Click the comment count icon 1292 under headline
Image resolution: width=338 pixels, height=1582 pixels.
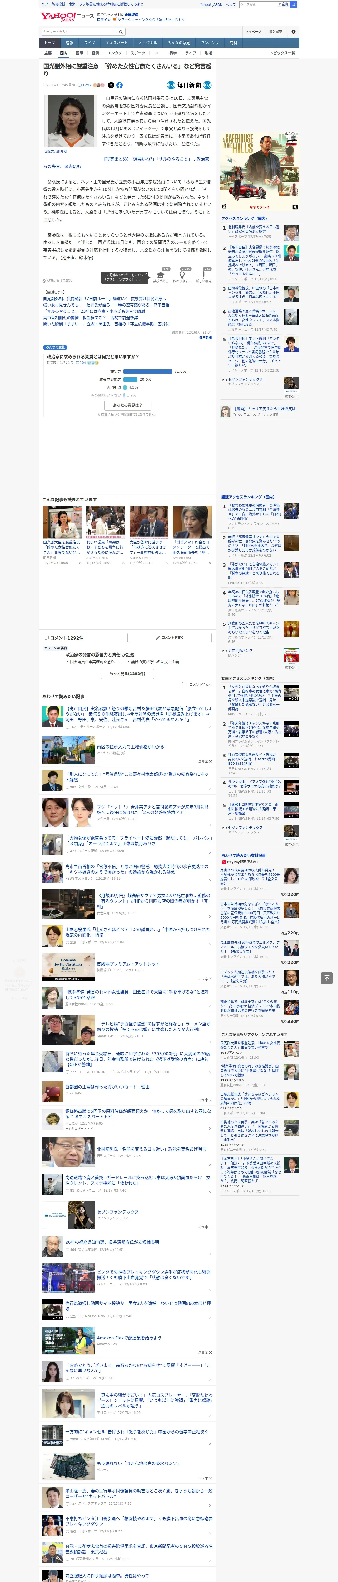85,85
